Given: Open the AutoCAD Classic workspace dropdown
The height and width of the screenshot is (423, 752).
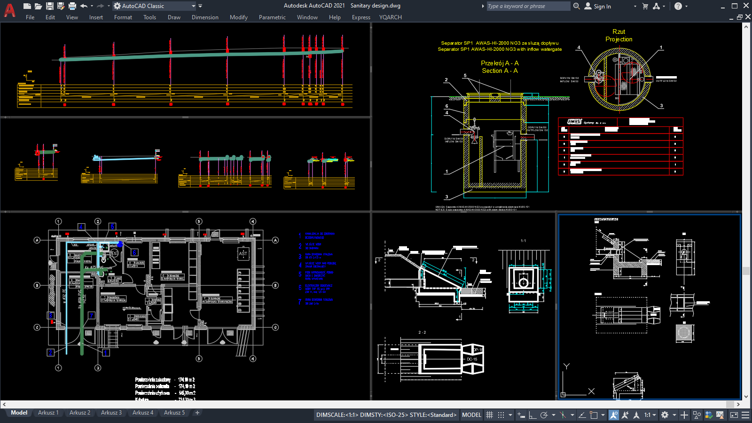Looking at the screenshot, I should point(193,6).
